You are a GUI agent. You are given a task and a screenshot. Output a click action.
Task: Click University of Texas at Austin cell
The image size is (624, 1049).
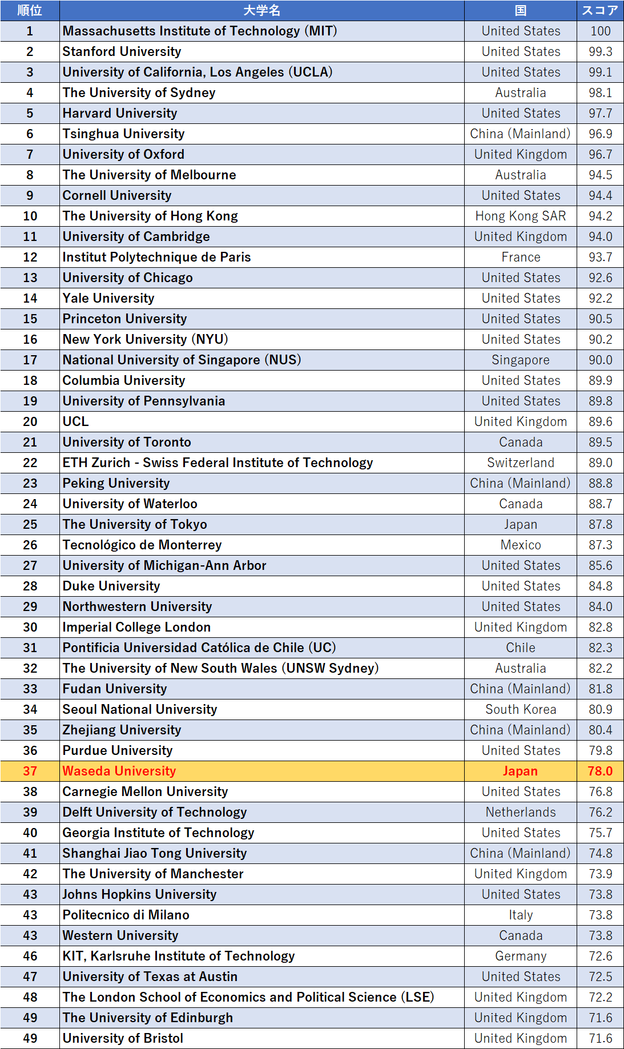pos(262,976)
